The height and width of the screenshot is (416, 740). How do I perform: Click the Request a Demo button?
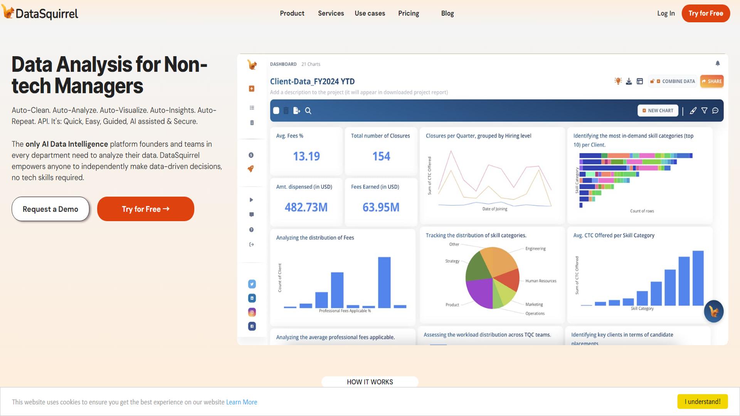[x=50, y=209]
